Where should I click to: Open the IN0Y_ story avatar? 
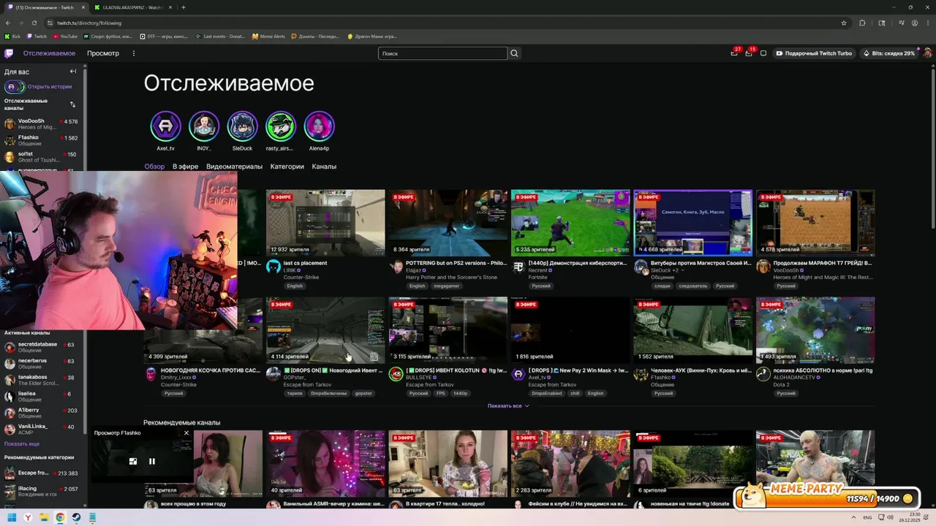pyautogui.click(x=204, y=126)
